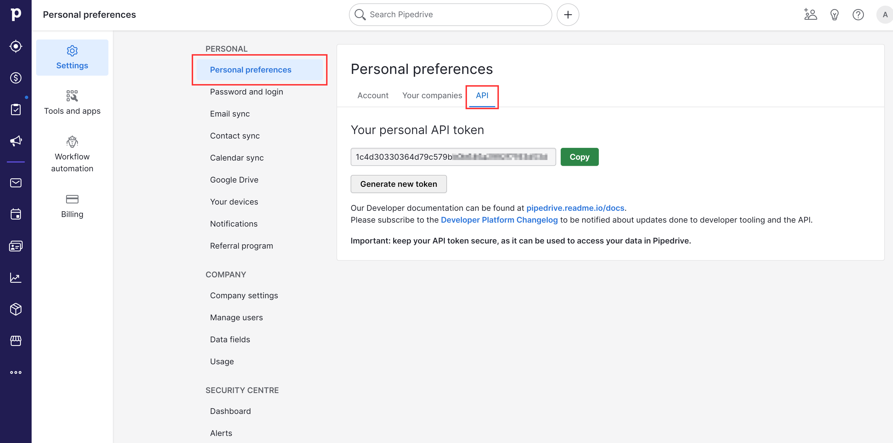Select Personal preferences in menu
893x443 pixels.
click(x=259, y=70)
